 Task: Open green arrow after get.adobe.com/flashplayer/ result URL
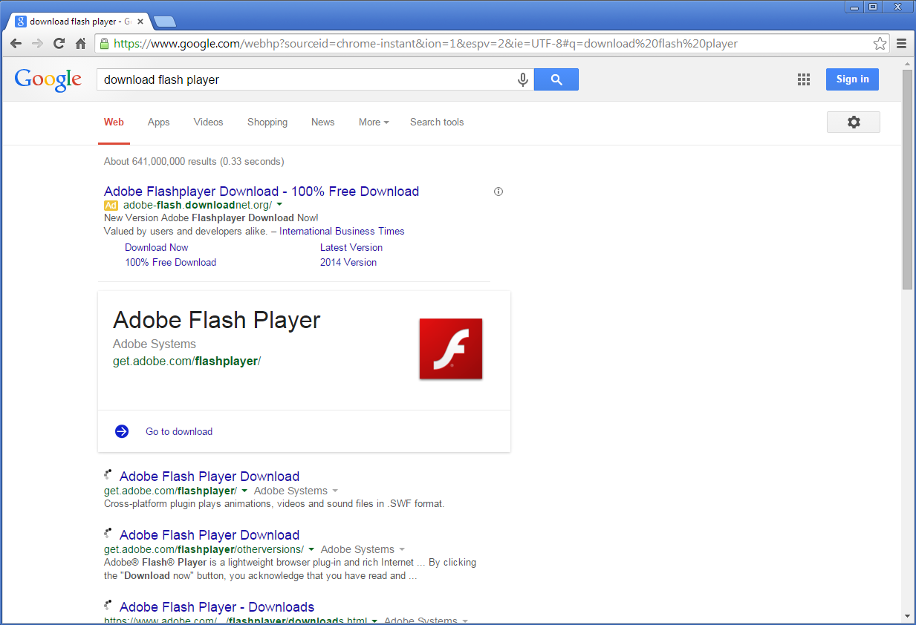pos(244,491)
